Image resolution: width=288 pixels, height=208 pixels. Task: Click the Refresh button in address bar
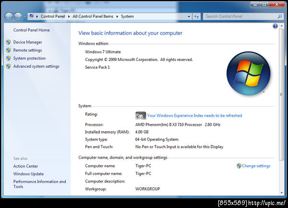coord(196,17)
